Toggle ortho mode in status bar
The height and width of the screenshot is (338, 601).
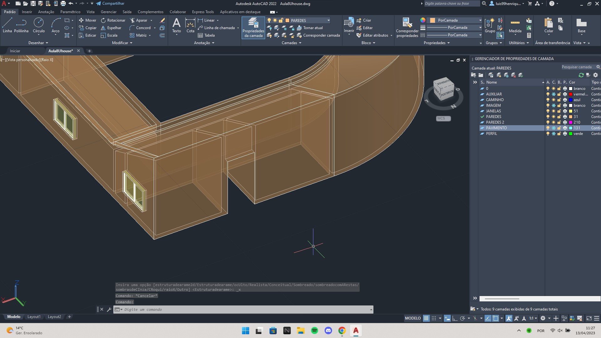click(x=455, y=318)
